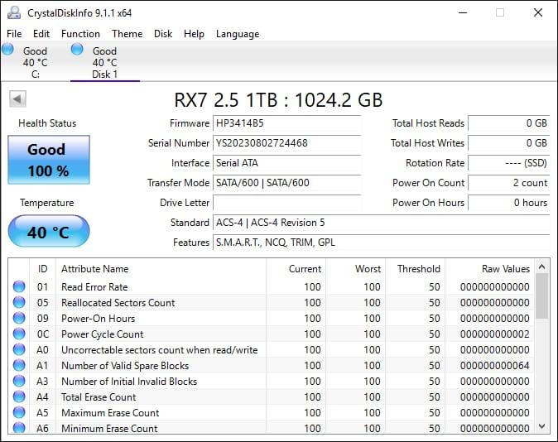Click the C: drive status orb icon
Image resolution: width=558 pixels, height=442 pixels.
[8, 50]
